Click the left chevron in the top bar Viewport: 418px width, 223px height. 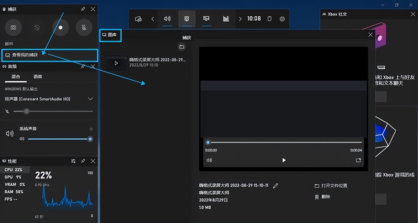coord(153,19)
